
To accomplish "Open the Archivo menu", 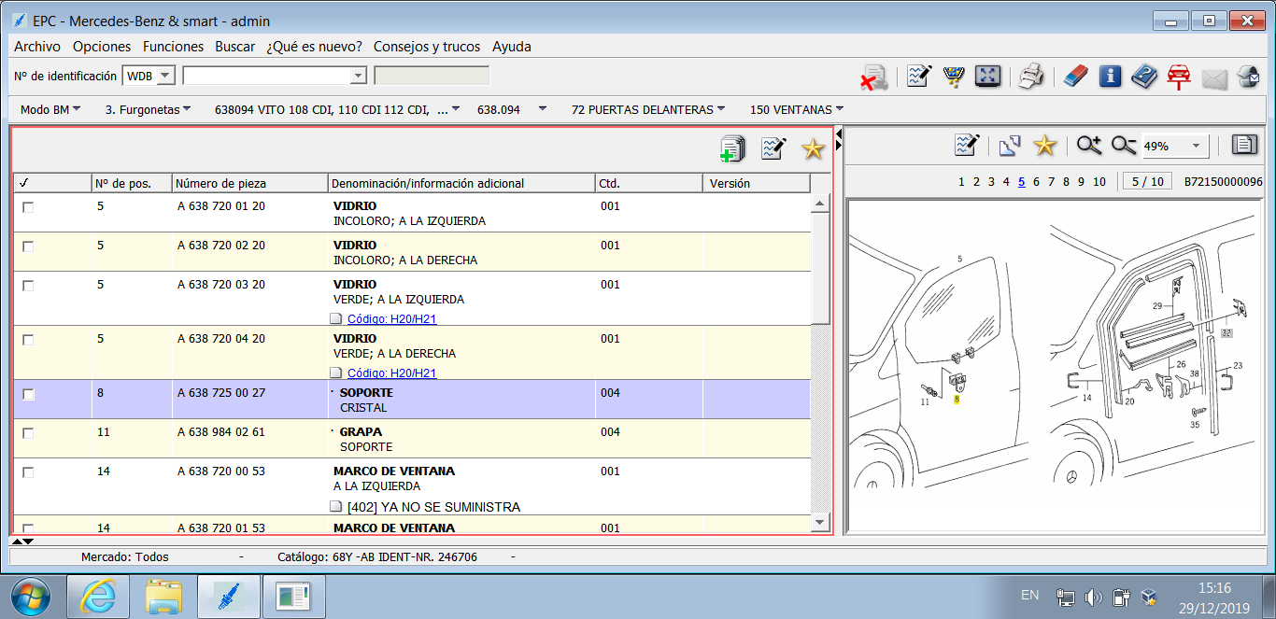I will [37, 47].
